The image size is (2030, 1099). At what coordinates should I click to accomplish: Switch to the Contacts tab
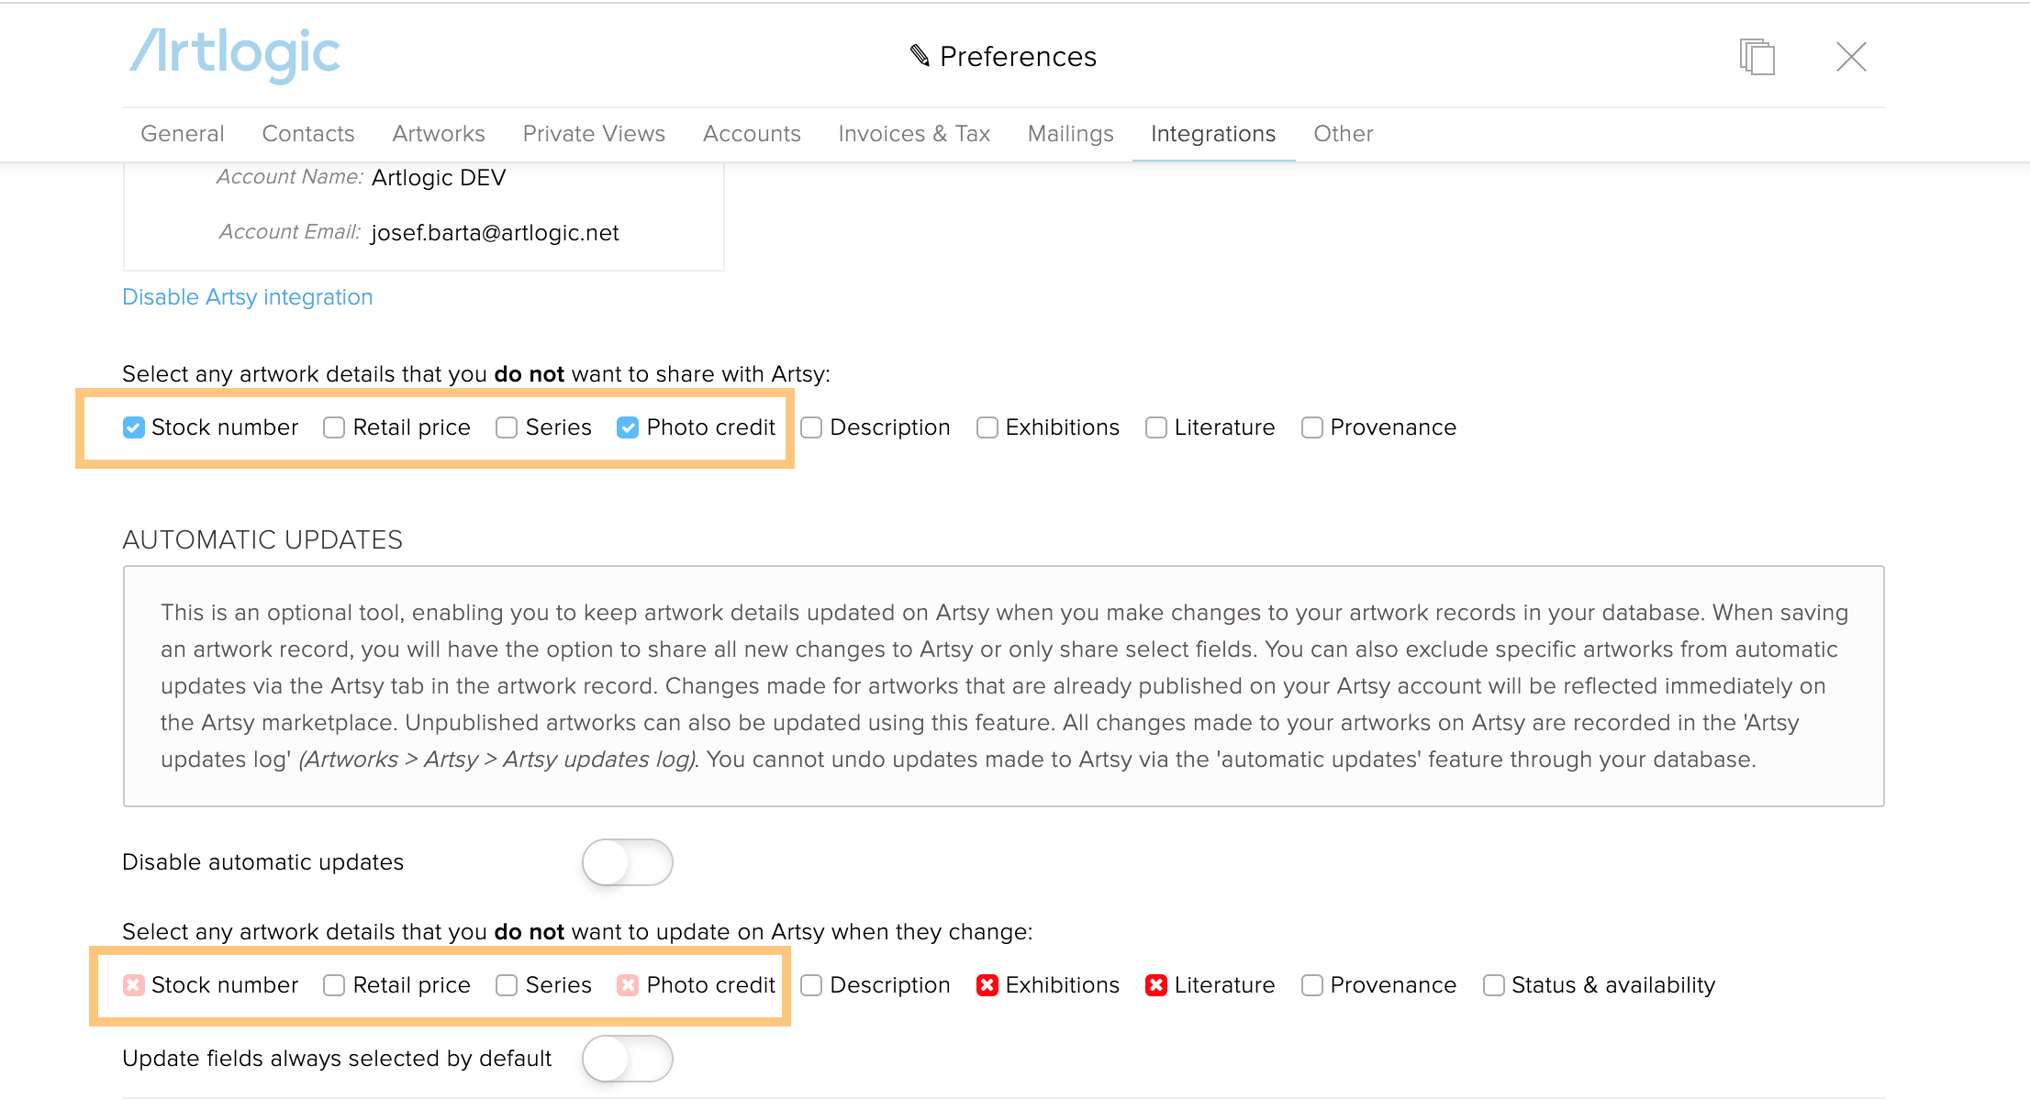[308, 134]
